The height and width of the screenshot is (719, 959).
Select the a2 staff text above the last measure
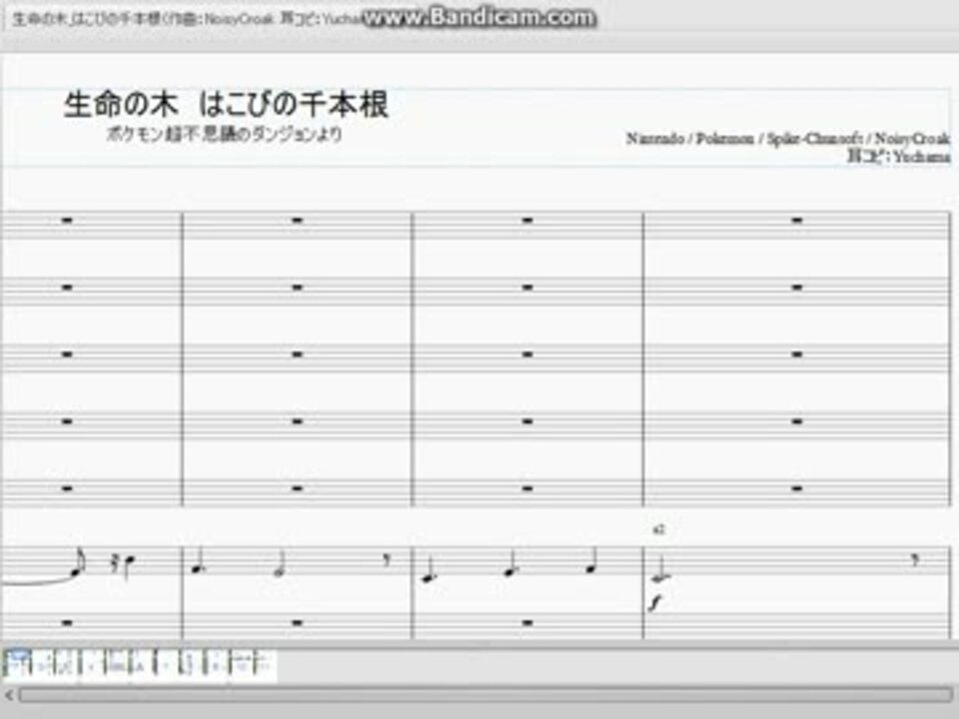click(x=658, y=530)
